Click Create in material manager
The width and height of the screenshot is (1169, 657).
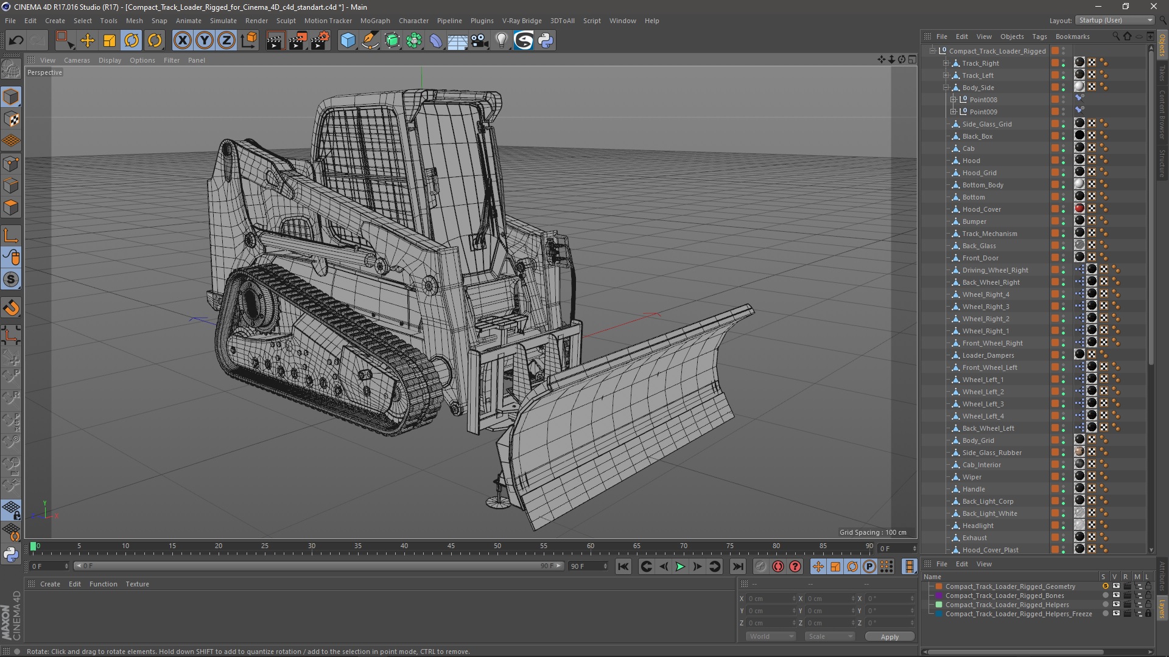(50, 584)
